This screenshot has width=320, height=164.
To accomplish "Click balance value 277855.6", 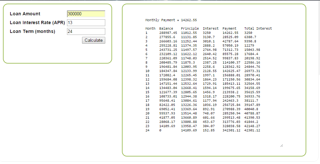I will pos(167,37).
